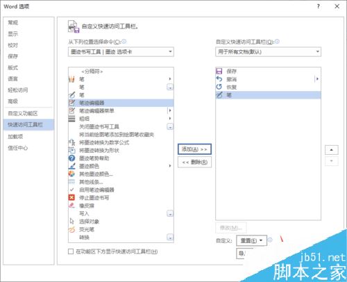Choose the 粗细 line weight icon

(72, 119)
